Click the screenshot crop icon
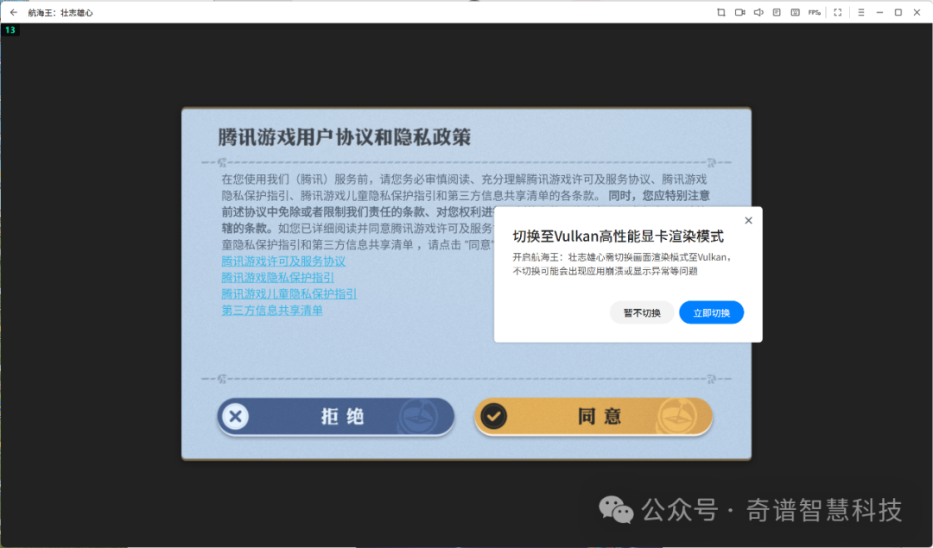The height and width of the screenshot is (548, 933). tap(721, 12)
